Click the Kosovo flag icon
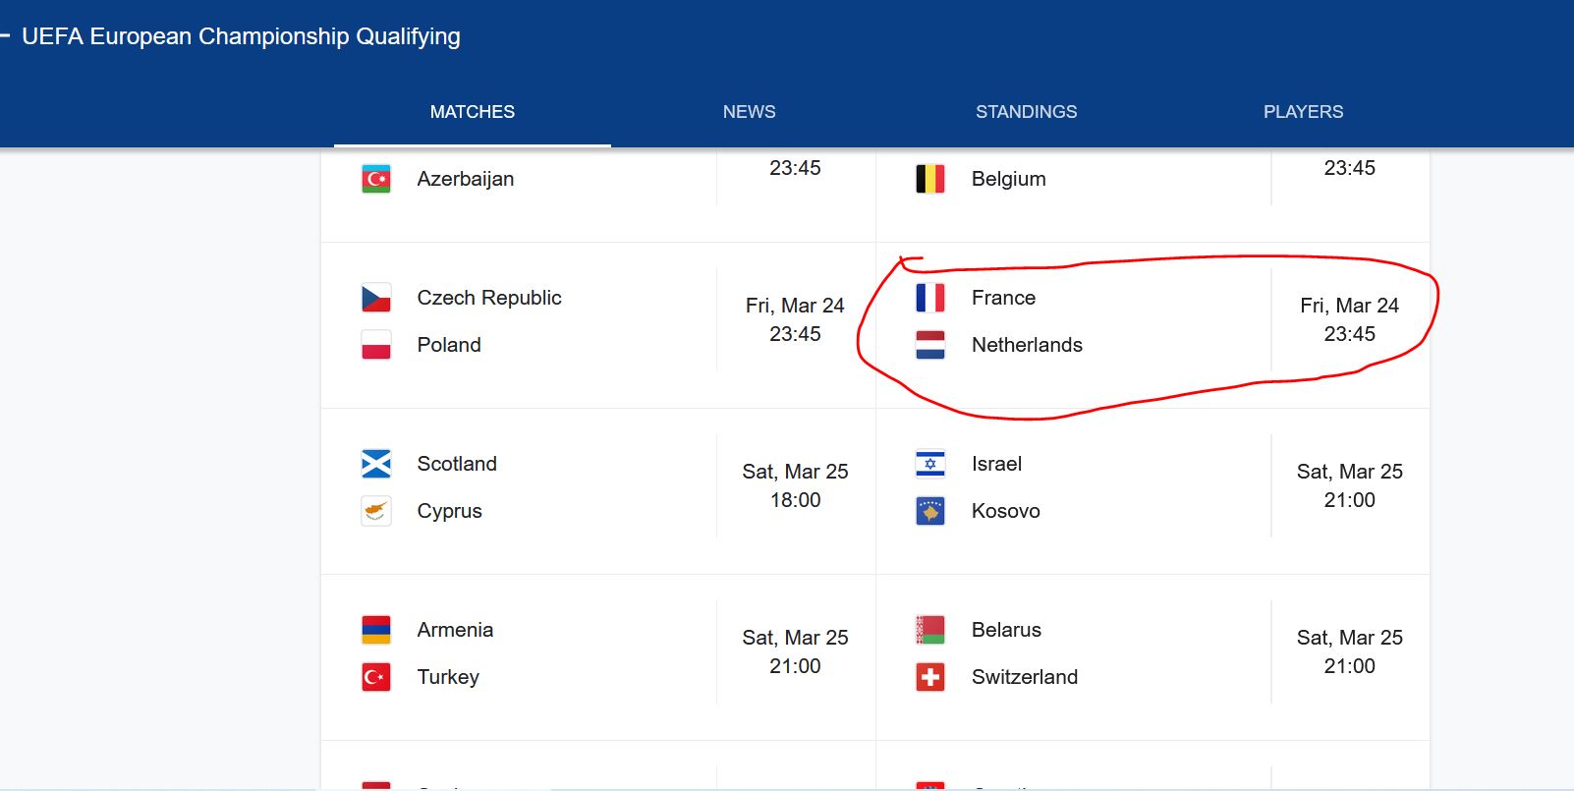Viewport: 1574px width, 791px height. 930,511
